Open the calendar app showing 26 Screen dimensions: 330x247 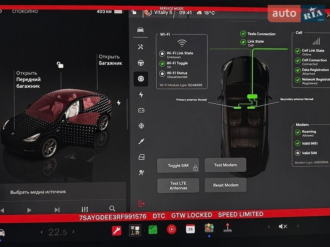pos(190,229)
